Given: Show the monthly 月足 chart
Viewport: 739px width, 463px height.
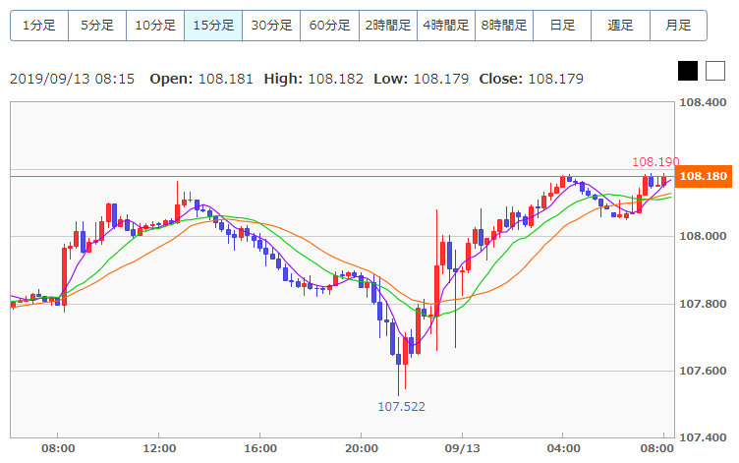Looking at the screenshot, I should (678, 26).
